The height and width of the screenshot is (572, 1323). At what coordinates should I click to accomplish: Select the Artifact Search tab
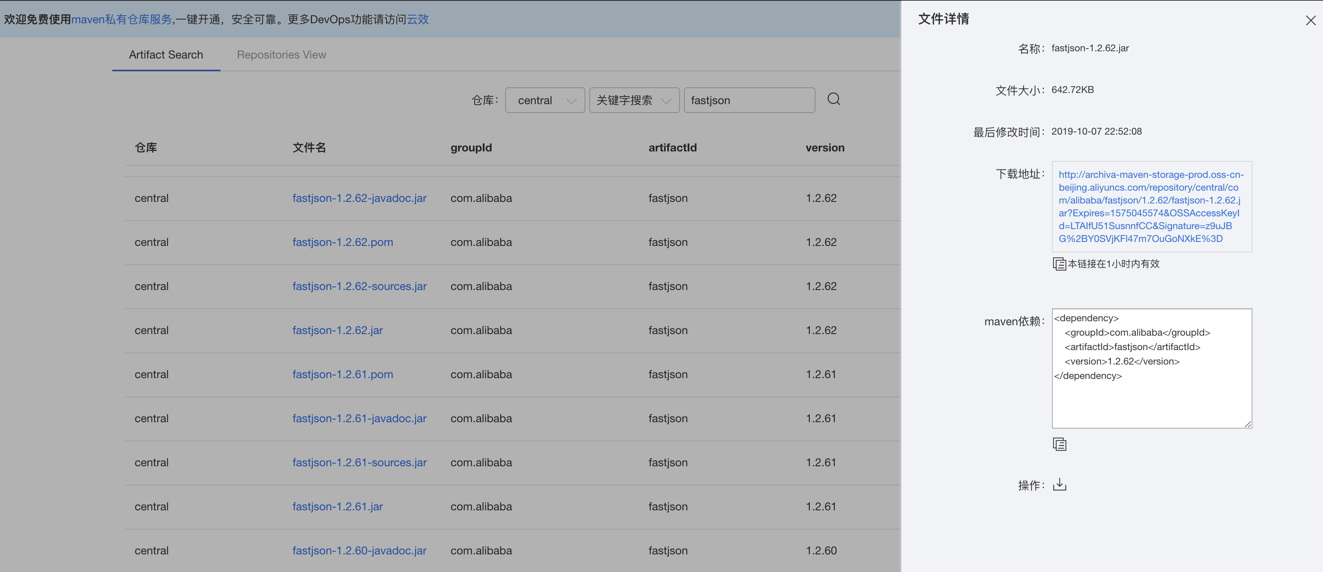pos(165,55)
